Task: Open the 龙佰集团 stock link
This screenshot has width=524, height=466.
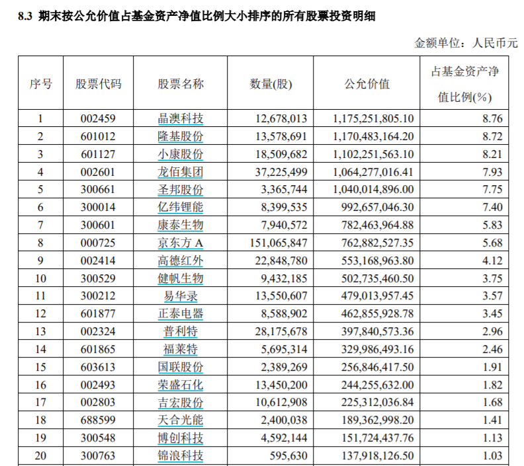Action: click(x=181, y=172)
